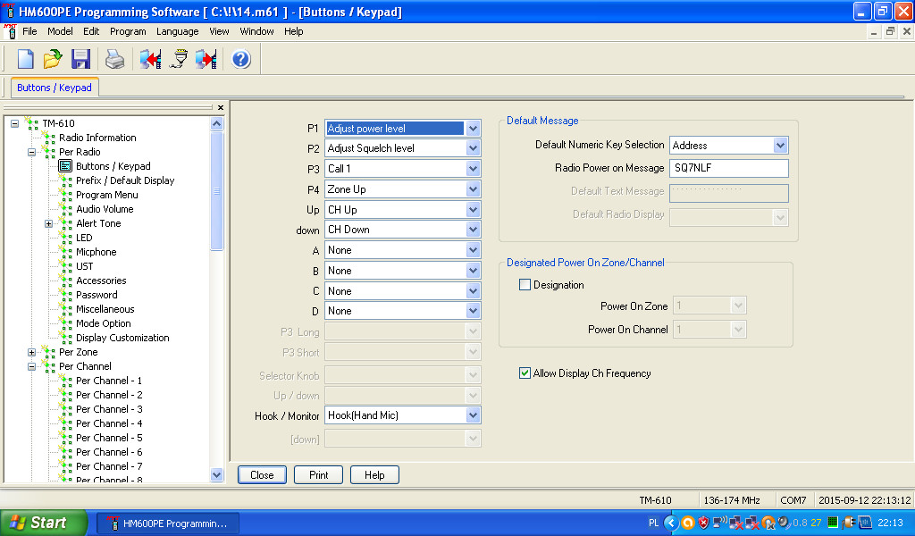Open the A key function dropdown
The height and width of the screenshot is (536, 915).
(474, 249)
